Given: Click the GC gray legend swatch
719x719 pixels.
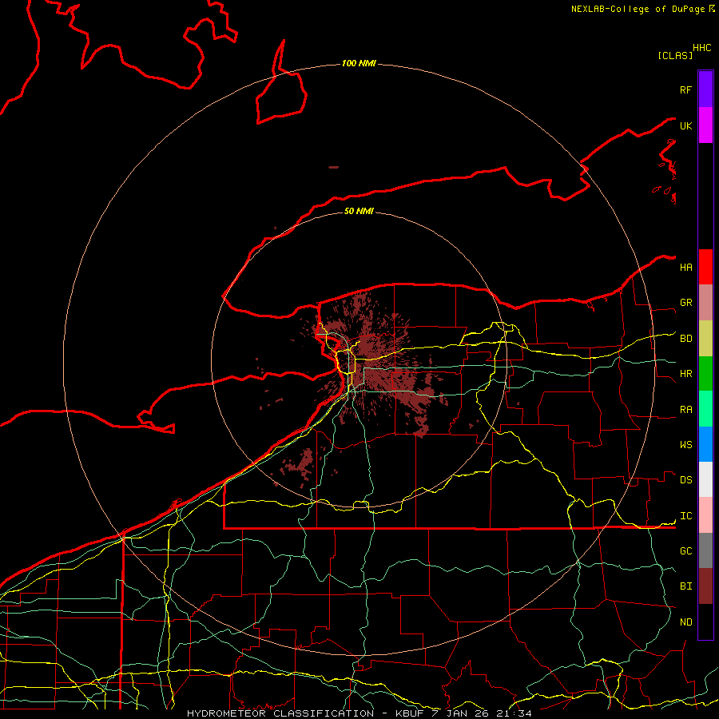Looking at the screenshot, I should tap(705, 550).
